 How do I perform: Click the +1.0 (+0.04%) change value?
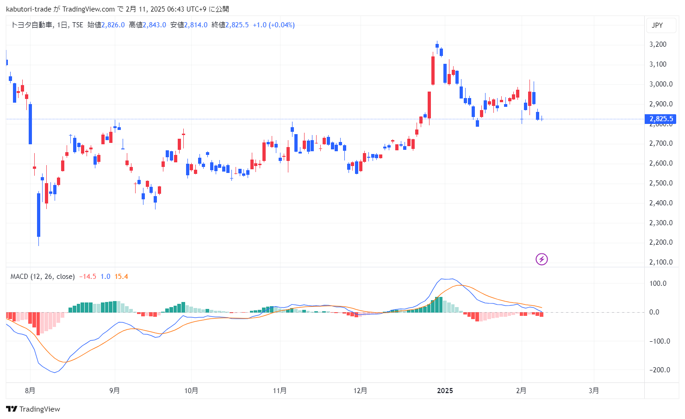pyautogui.click(x=274, y=25)
